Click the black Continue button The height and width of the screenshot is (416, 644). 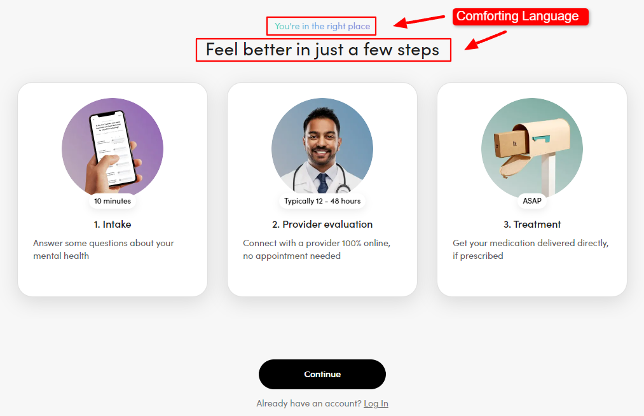coord(322,374)
